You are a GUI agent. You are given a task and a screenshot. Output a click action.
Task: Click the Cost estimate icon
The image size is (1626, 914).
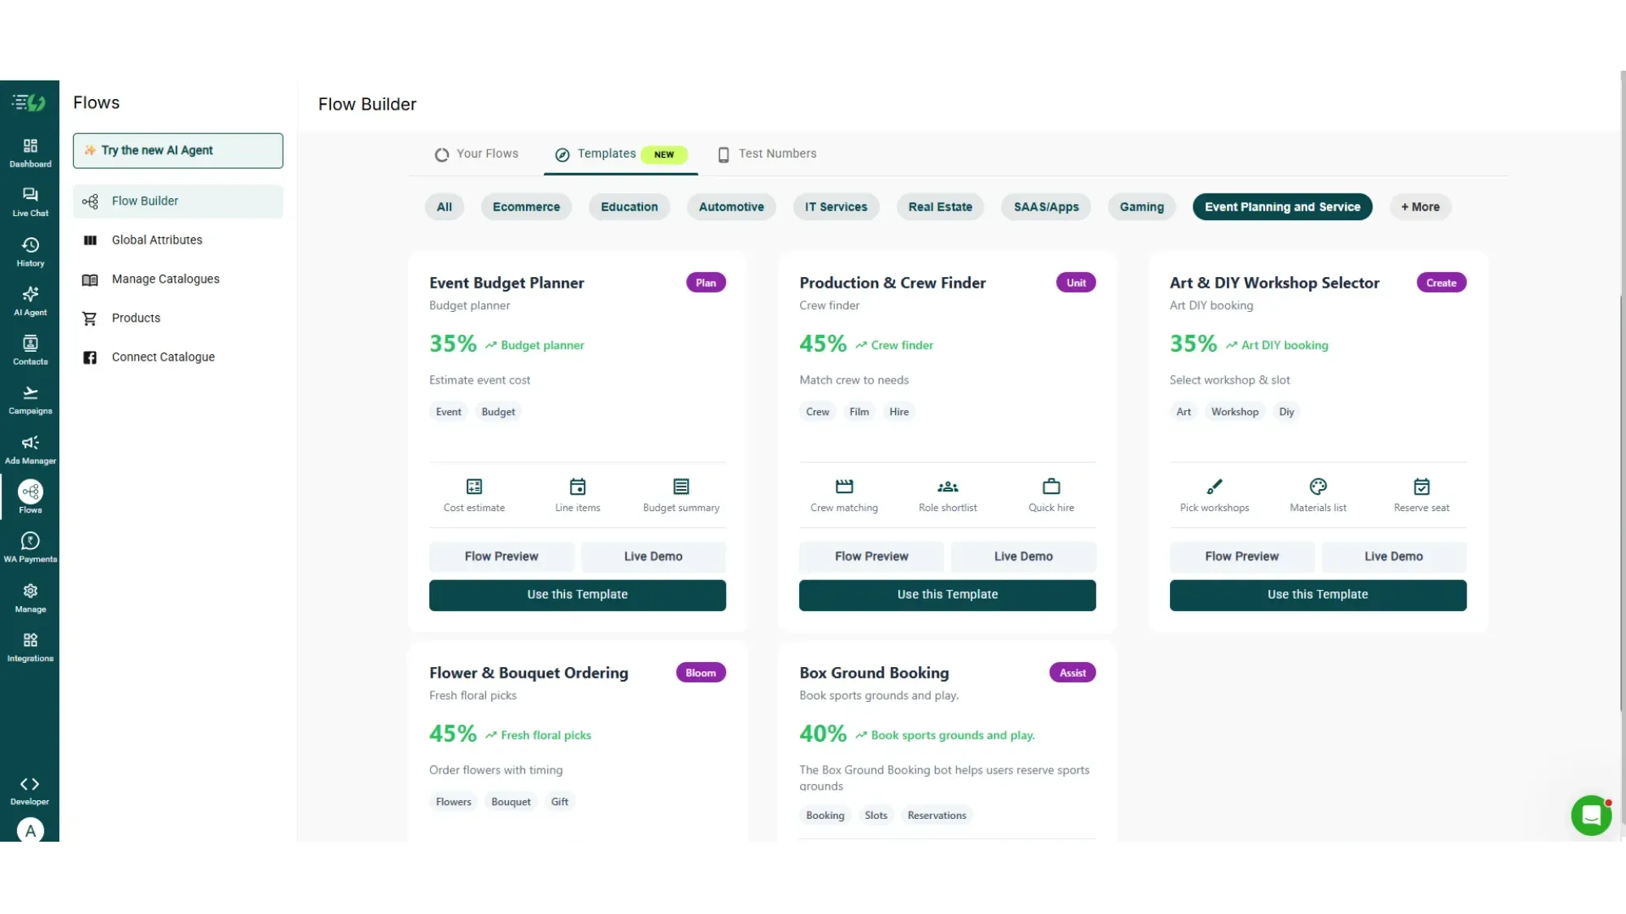coord(474,487)
